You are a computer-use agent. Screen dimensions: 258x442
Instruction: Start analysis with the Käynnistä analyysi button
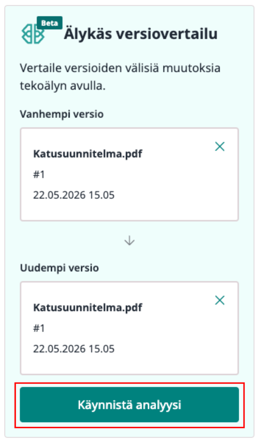[x=129, y=404]
